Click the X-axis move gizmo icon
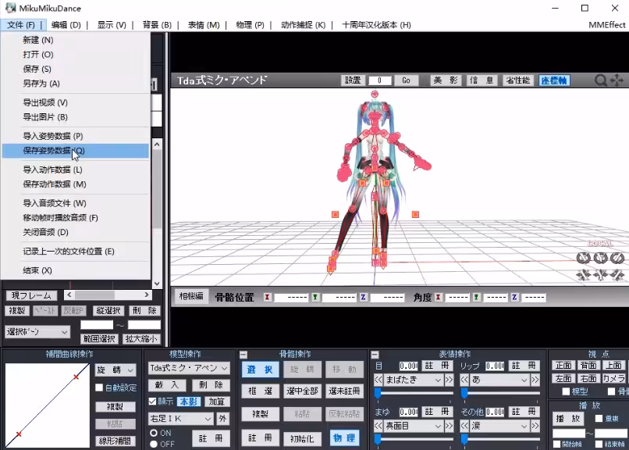Image resolution: width=629 pixels, height=450 pixels. point(583,274)
